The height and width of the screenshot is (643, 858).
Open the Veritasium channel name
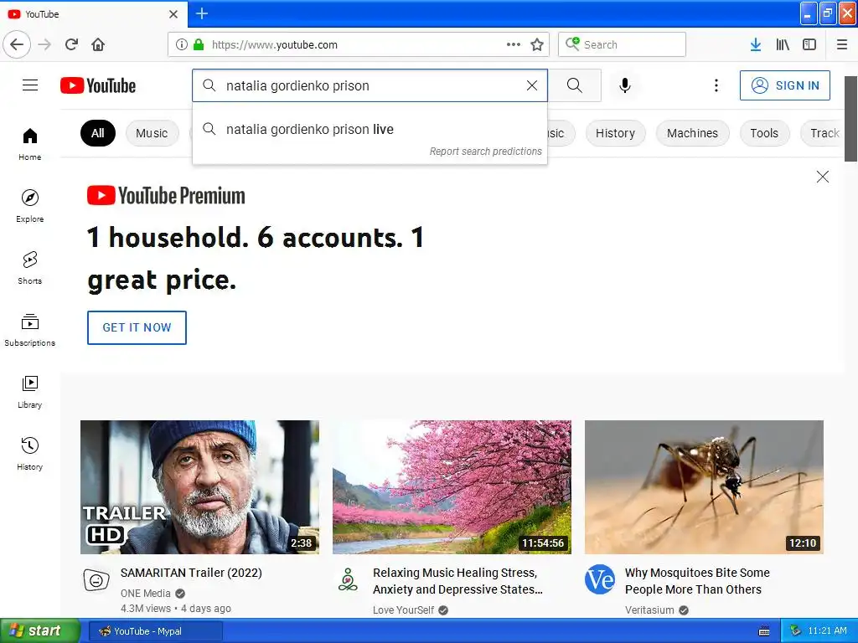(649, 610)
